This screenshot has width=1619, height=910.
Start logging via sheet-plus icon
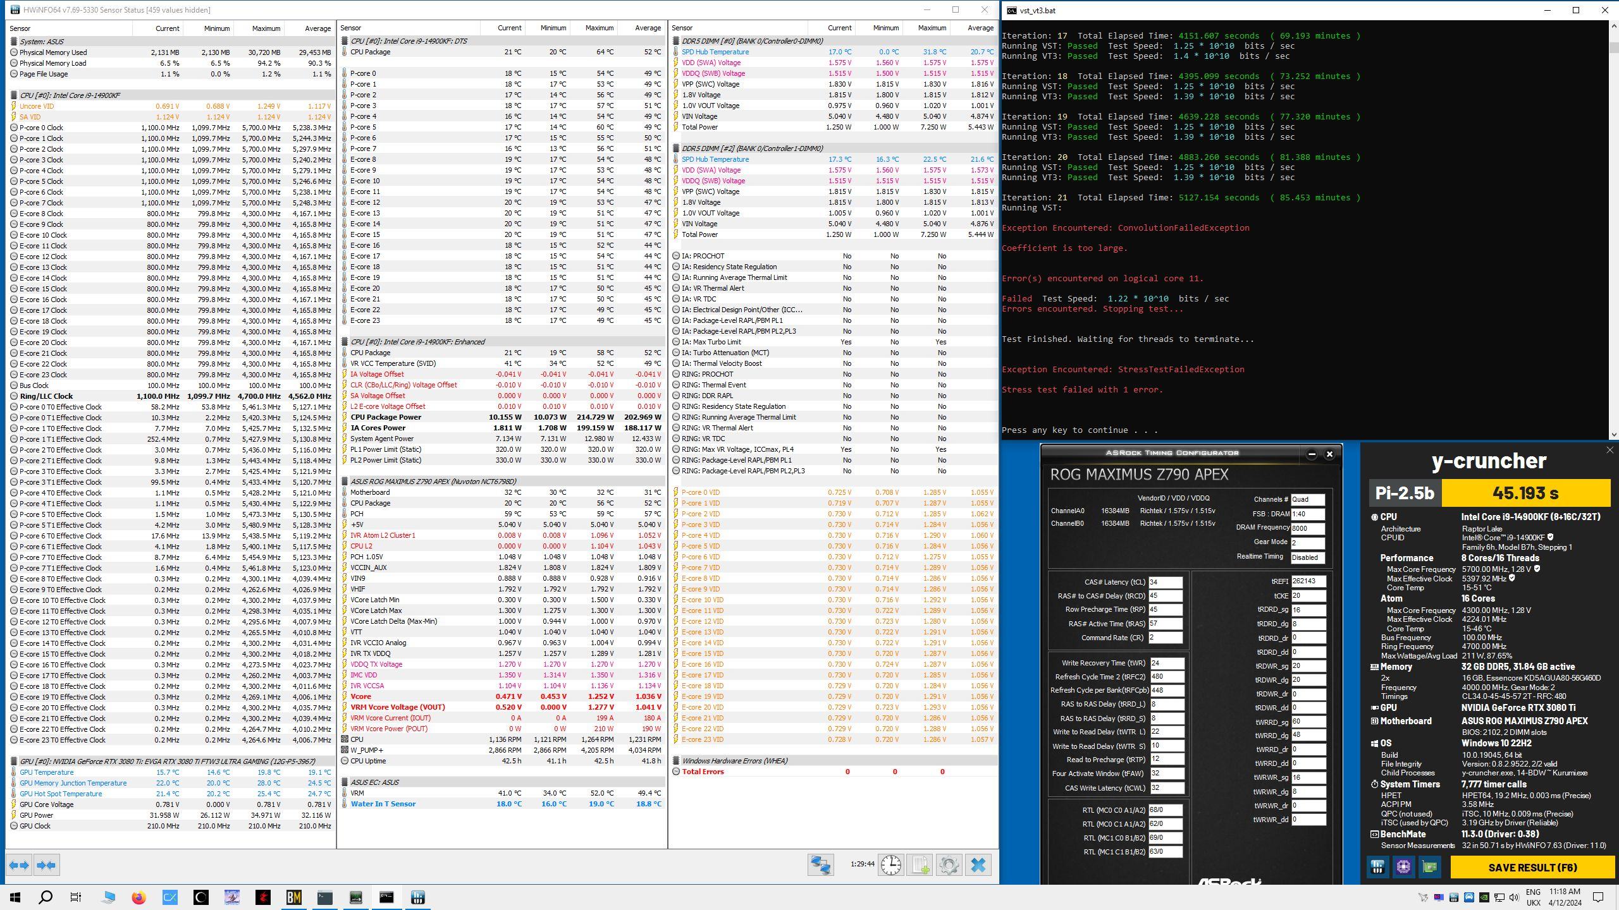920,865
